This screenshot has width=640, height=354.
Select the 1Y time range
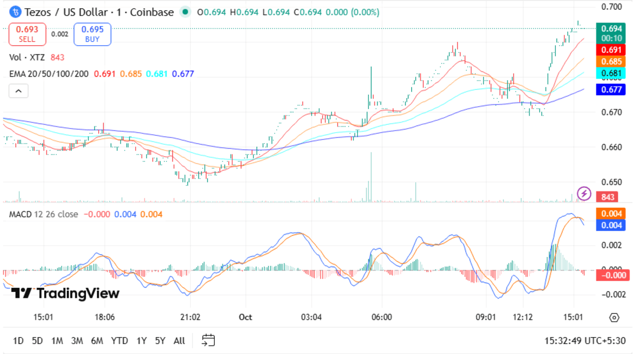(x=142, y=341)
